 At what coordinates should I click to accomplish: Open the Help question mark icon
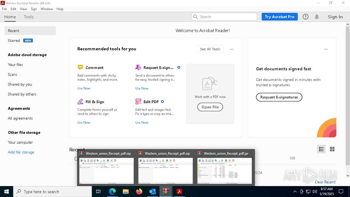pyautogui.click(x=305, y=17)
